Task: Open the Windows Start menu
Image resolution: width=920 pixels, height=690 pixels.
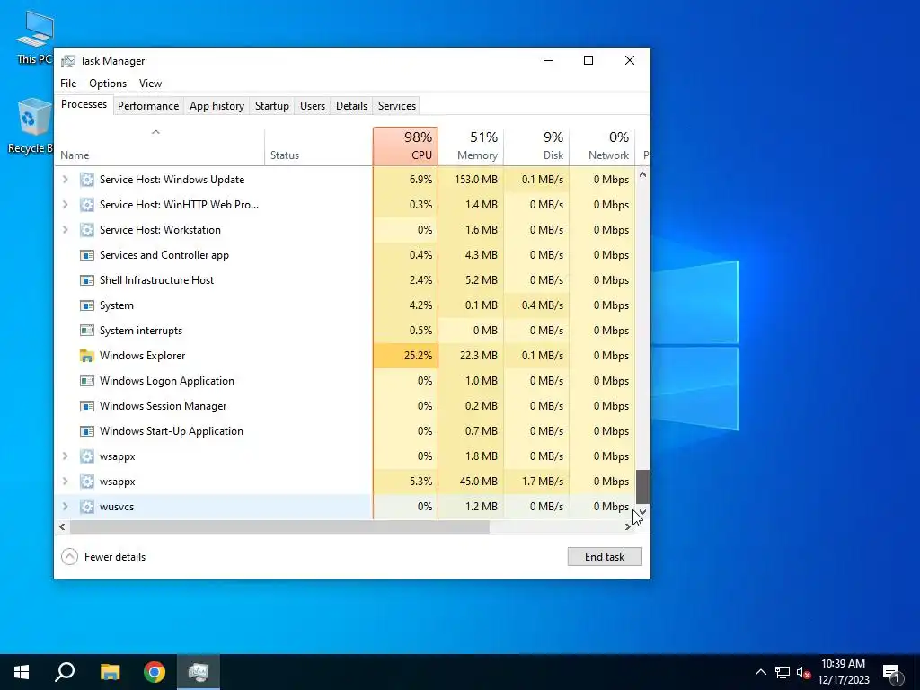Action: pyautogui.click(x=22, y=672)
